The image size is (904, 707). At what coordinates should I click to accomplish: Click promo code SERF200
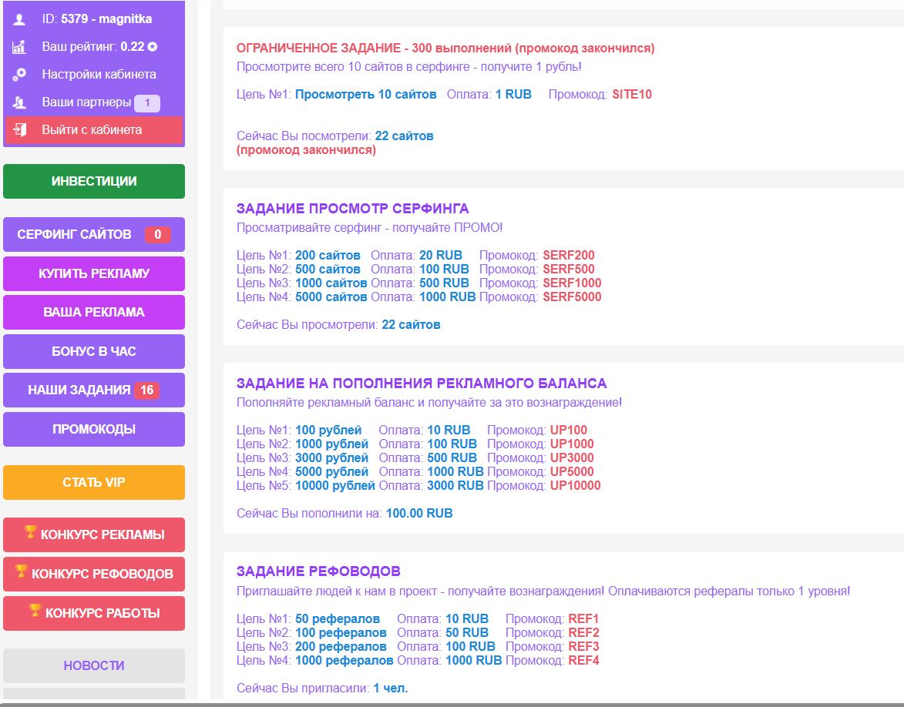coord(569,255)
